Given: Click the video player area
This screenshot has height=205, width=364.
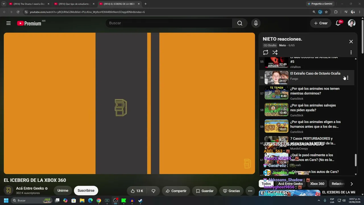Looking at the screenshot, I should (x=129, y=103).
